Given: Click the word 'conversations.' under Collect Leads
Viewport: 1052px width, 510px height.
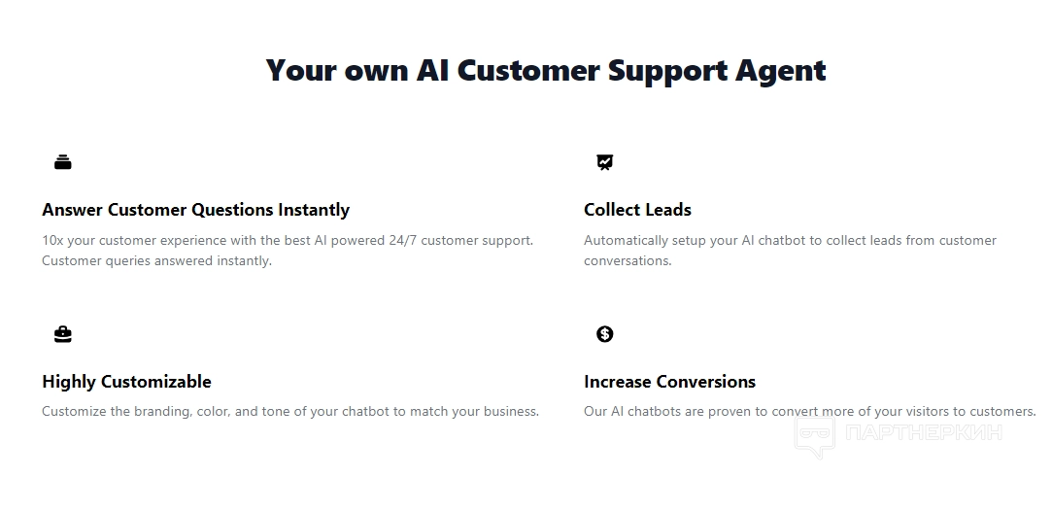Looking at the screenshot, I should click(x=628, y=260).
